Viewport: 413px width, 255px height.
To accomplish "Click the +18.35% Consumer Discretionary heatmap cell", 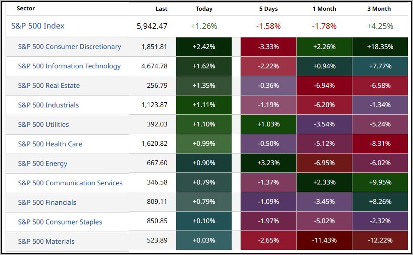I will pyautogui.click(x=380, y=46).
